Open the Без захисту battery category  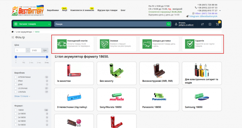117,73
